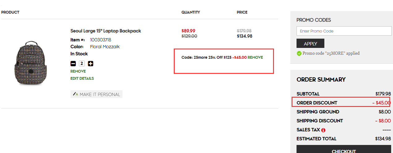Click the green promo applied checkmark

[299, 53]
